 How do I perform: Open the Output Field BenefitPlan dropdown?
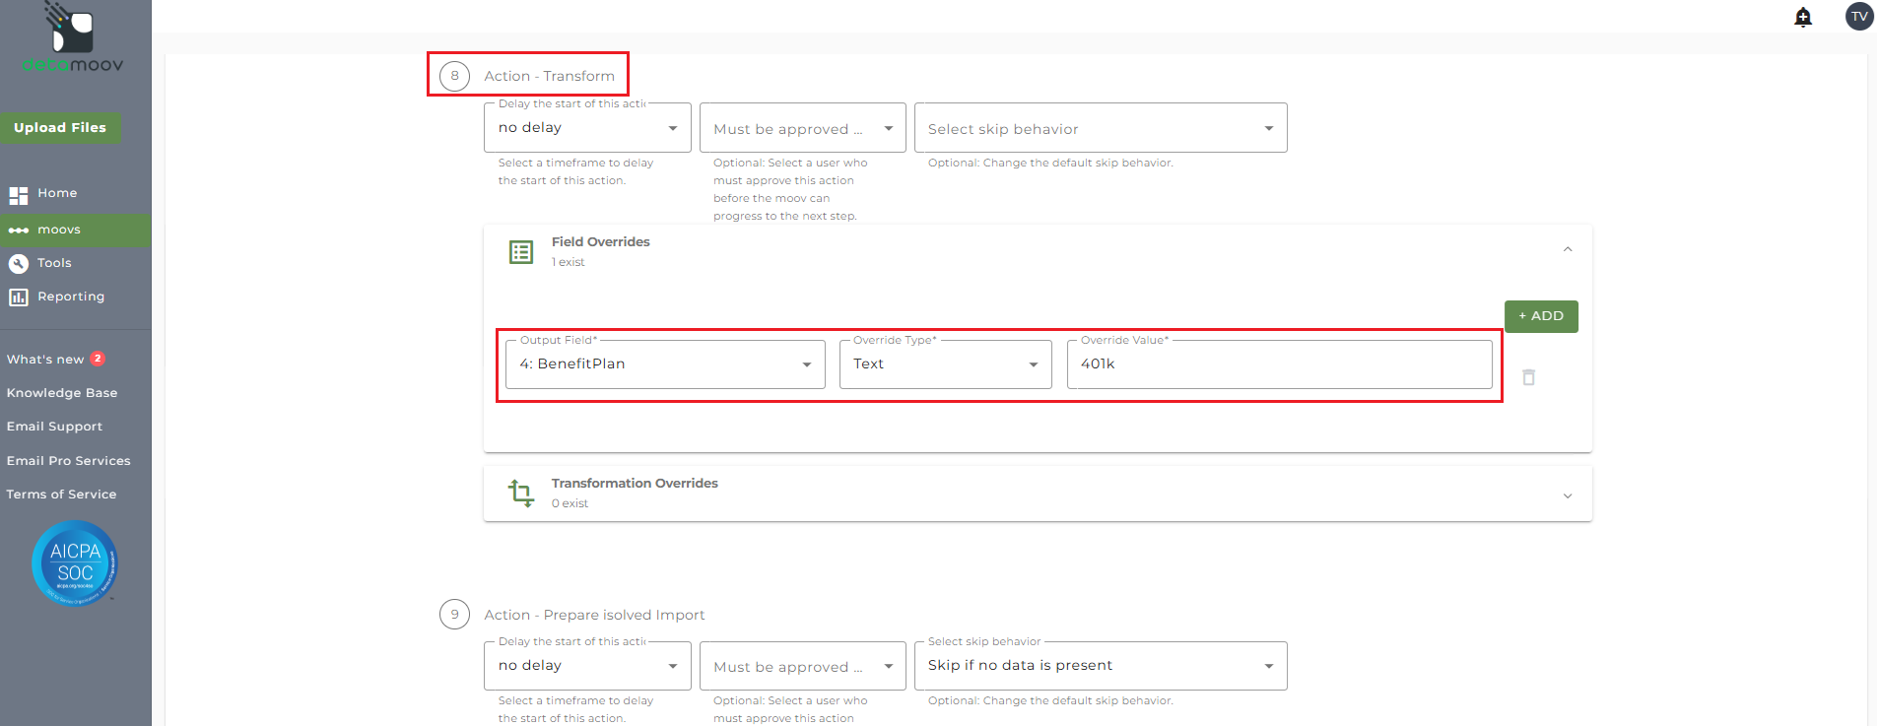point(665,364)
